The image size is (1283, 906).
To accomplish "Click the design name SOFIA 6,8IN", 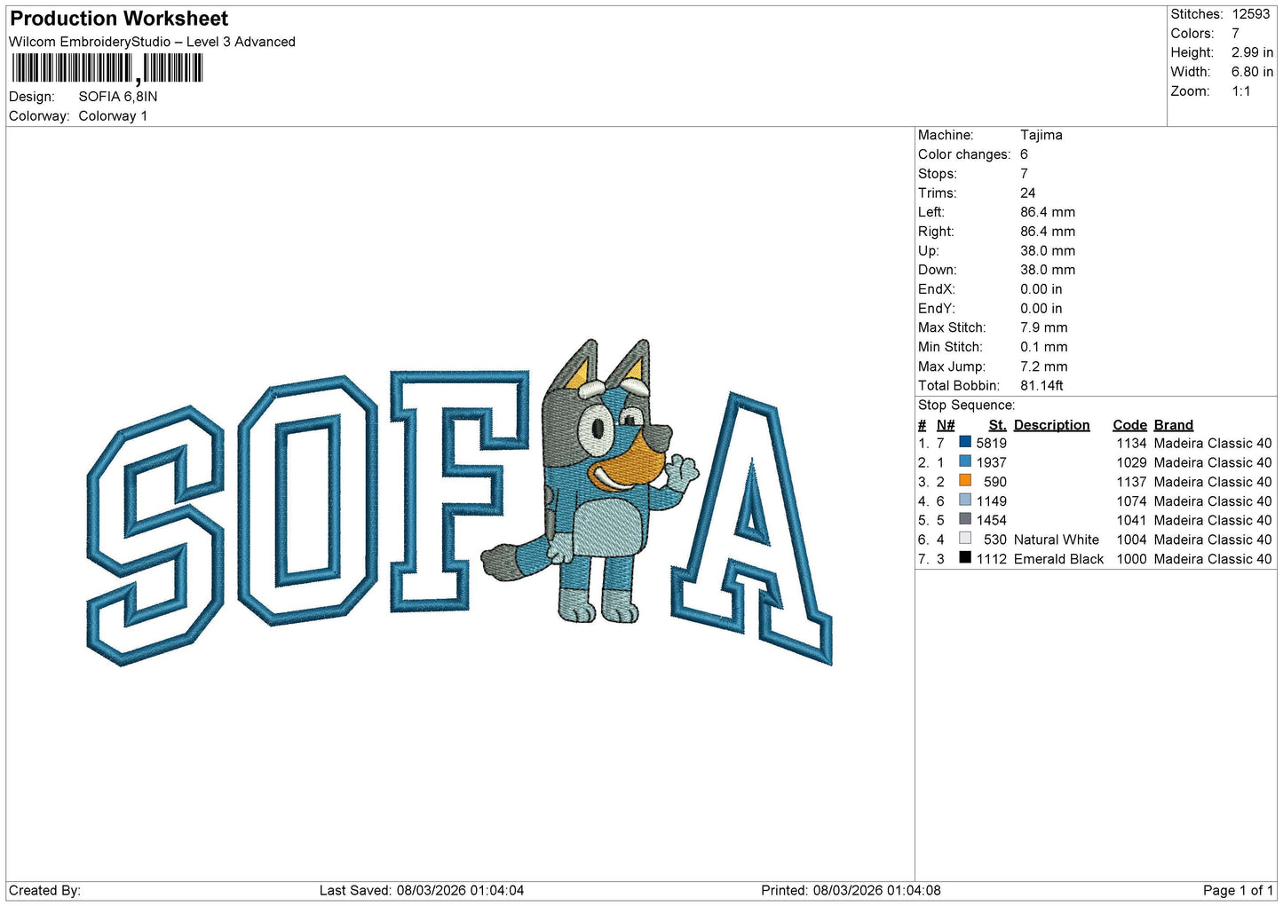I will (118, 97).
